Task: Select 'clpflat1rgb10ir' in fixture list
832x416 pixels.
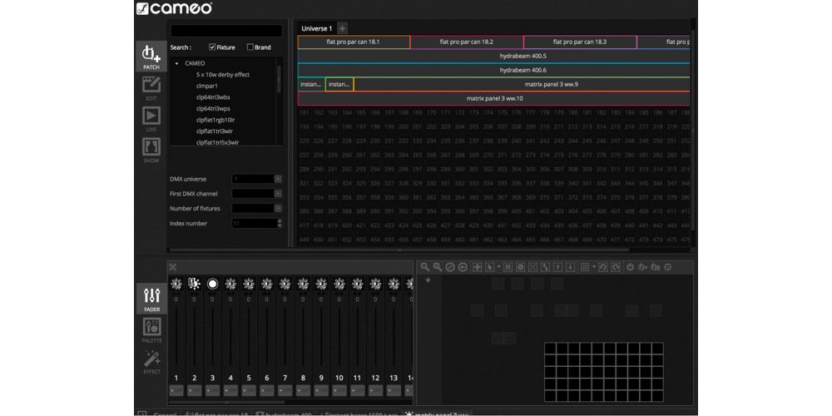Action: 215,120
